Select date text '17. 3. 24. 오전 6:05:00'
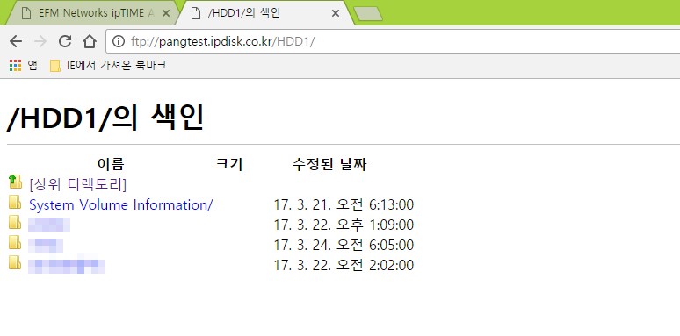Image resolution: width=680 pixels, height=336 pixels. click(344, 245)
